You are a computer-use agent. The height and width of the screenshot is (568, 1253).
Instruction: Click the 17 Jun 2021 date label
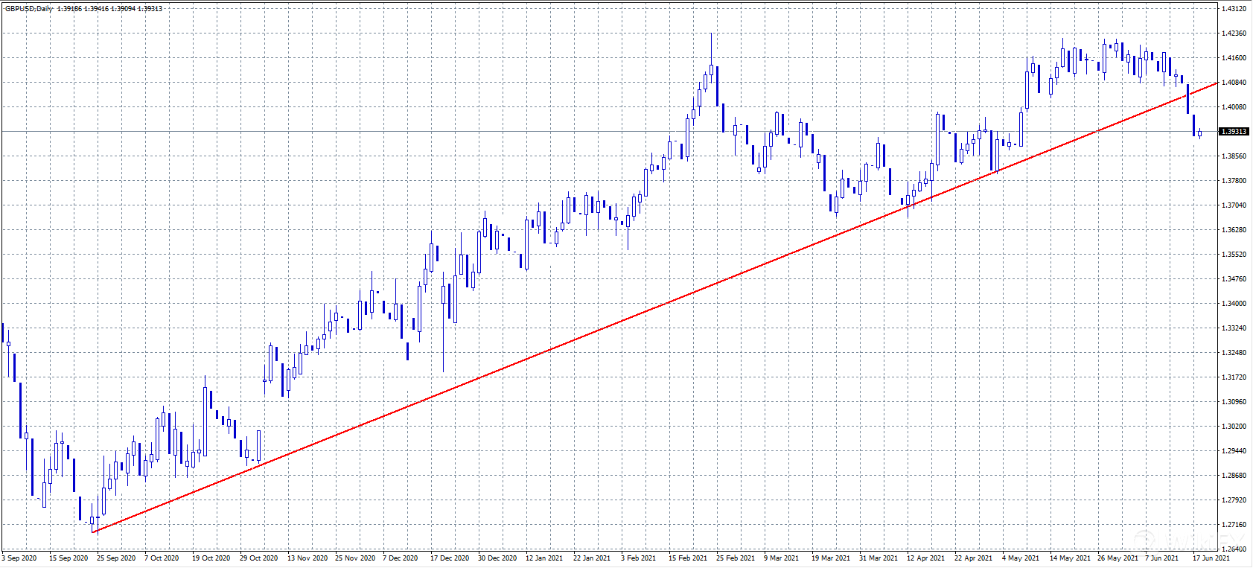point(1211,558)
